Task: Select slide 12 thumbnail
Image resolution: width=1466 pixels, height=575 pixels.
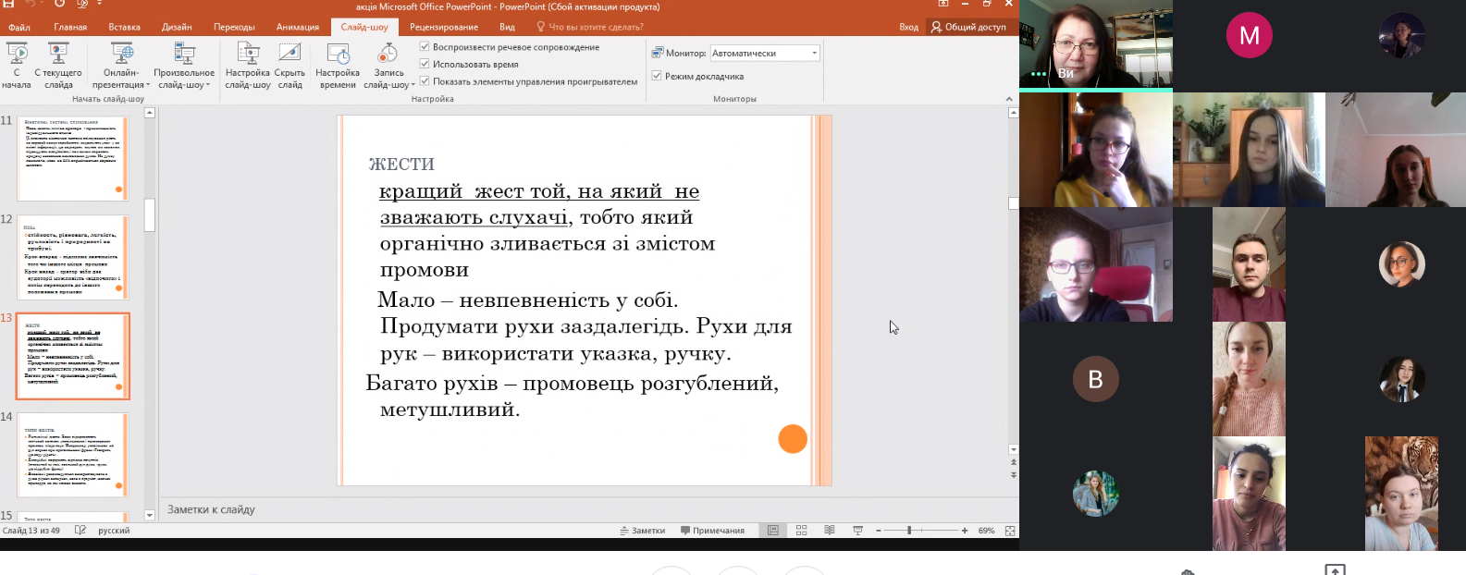Action: point(72,258)
